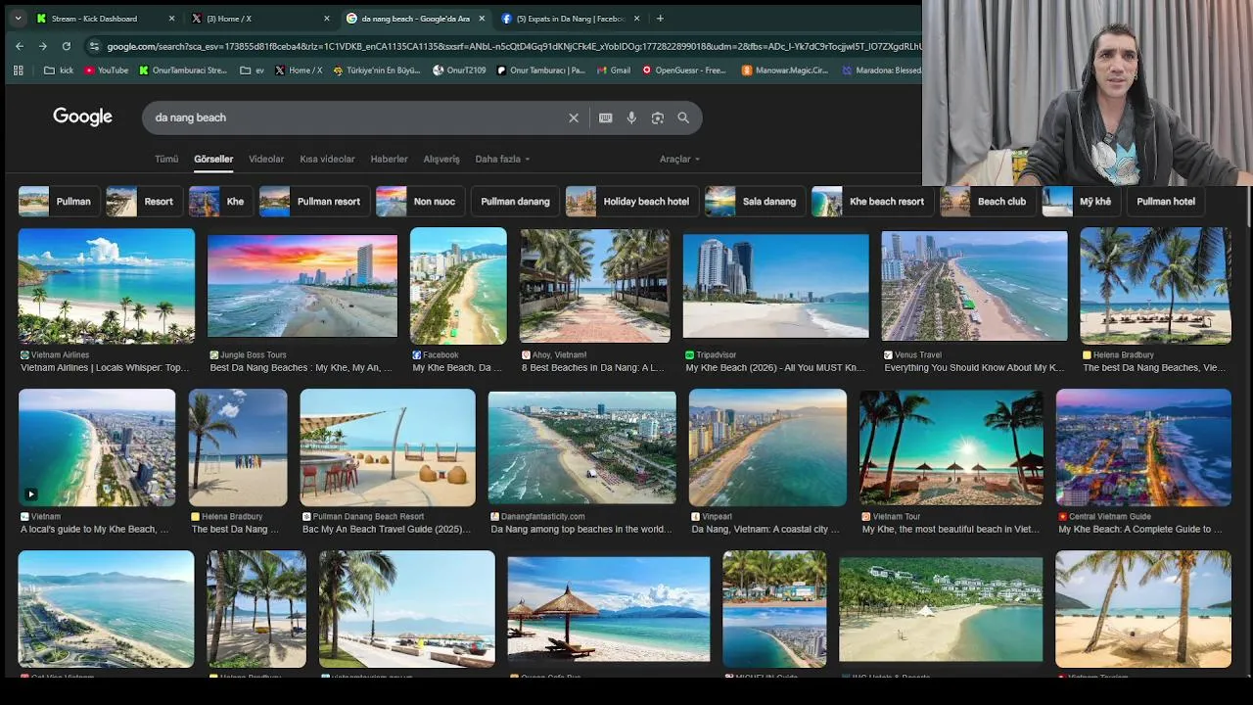Image resolution: width=1253 pixels, height=705 pixels.
Task: Switch to the Stream - Kick Dashboard tab
Action: [106, 19]
